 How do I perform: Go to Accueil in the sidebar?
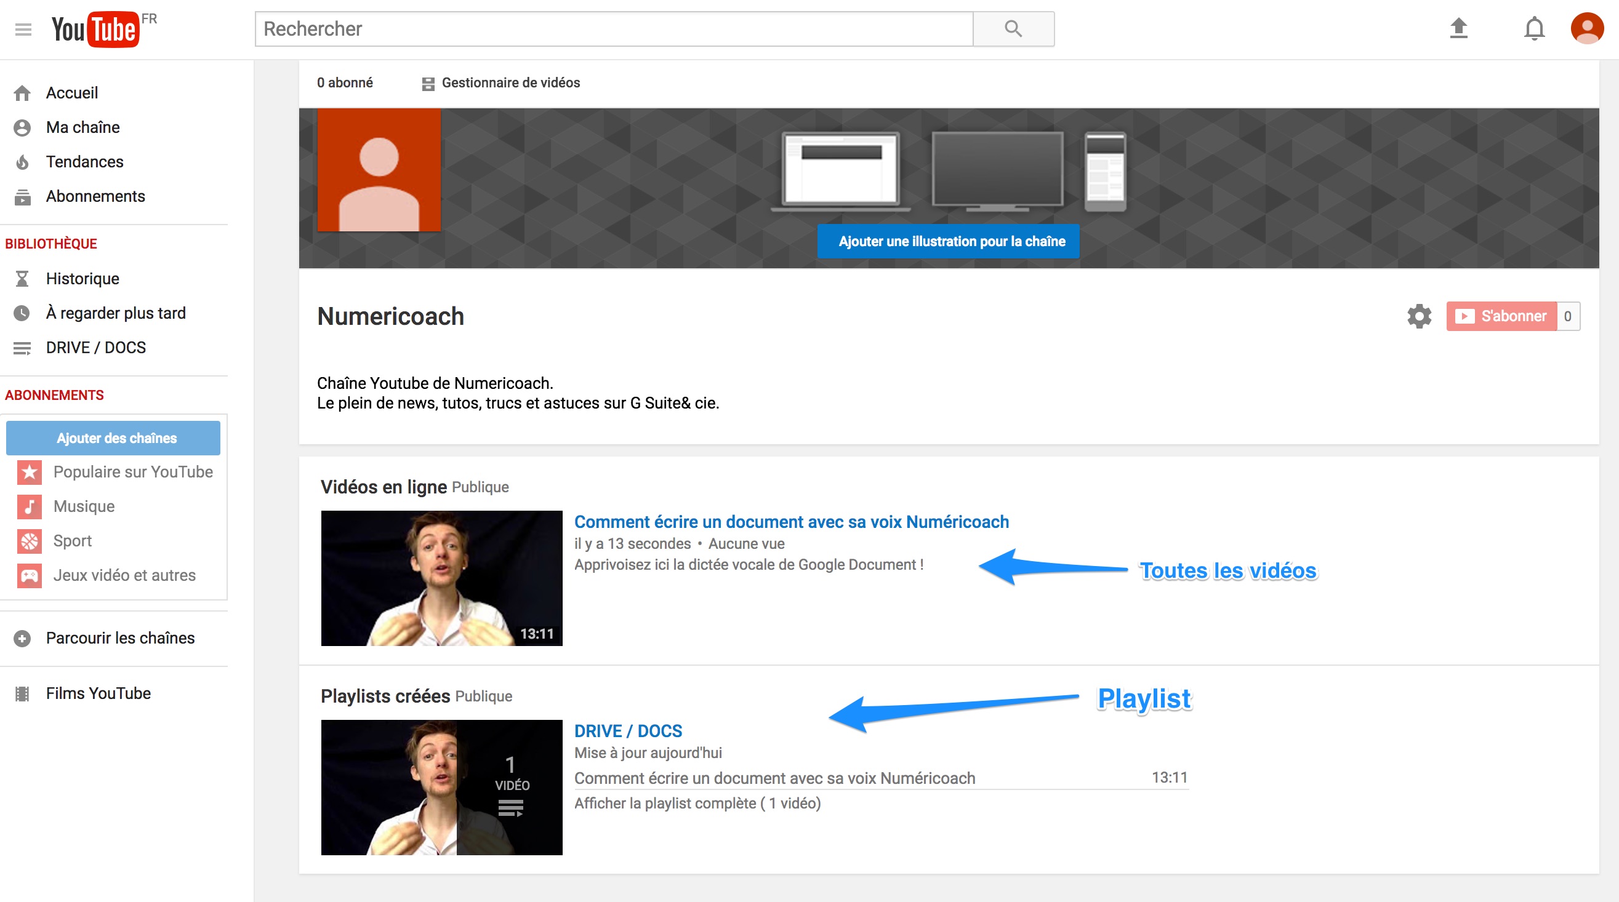click(x=71, y=93)
